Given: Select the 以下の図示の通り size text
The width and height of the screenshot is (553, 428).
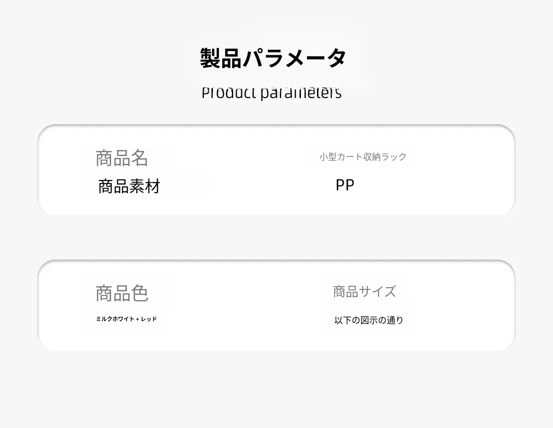Looking at the screenshot, I should pyautogui.click(x=368, y=320).
